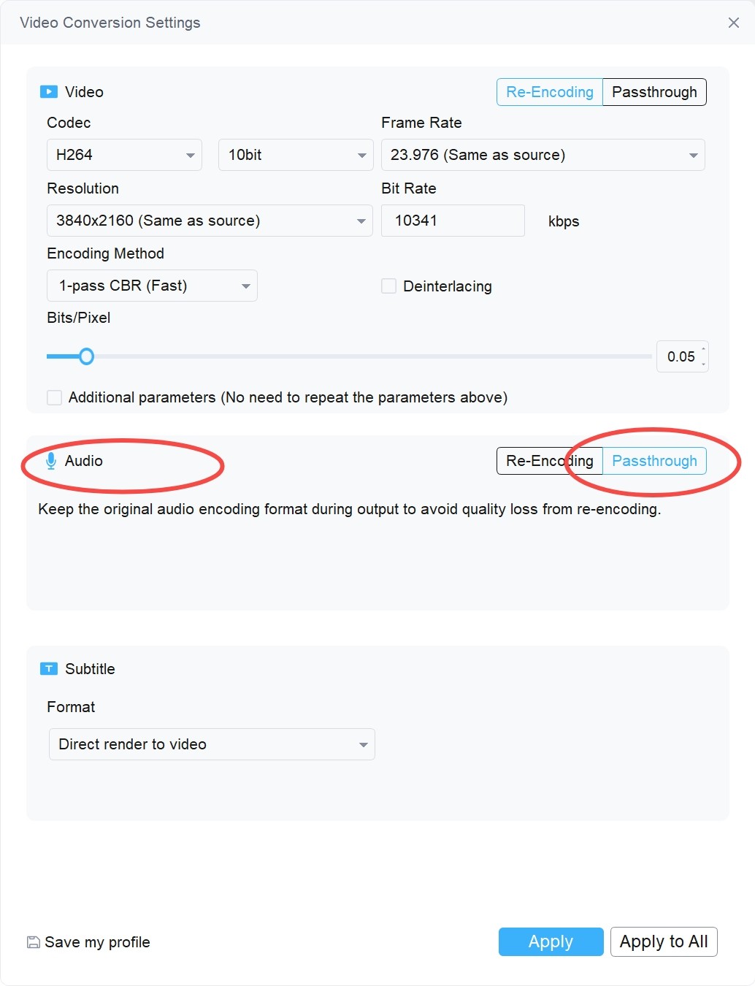Open the subtitle Format dropdown
Image resolution: width=755 pixels, height=986 pixels.
point(212,744)
